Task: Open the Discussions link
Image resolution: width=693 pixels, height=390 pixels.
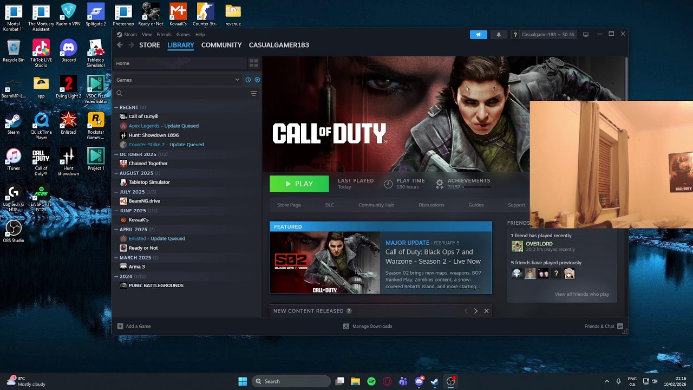Action: click(432, 205)
